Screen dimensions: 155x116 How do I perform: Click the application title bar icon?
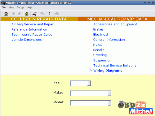click(x=3, y=3)
